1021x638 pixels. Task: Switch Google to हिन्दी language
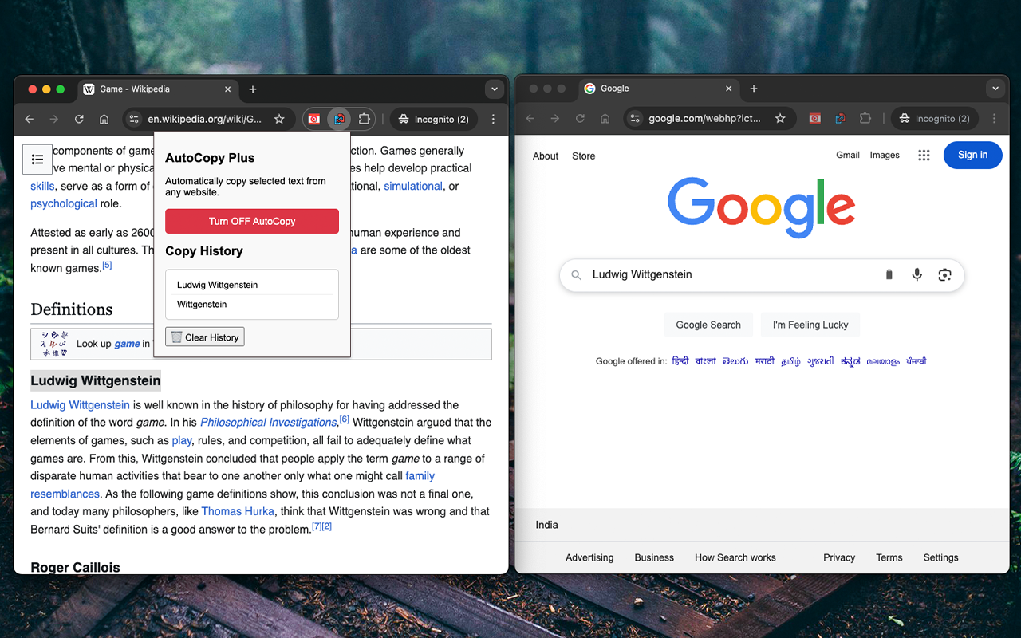click(x=680, y=361)
